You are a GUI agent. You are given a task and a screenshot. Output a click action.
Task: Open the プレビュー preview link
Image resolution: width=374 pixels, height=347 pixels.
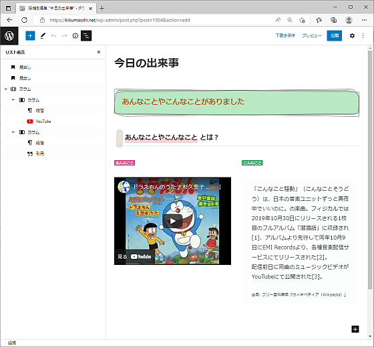[312, 35]
